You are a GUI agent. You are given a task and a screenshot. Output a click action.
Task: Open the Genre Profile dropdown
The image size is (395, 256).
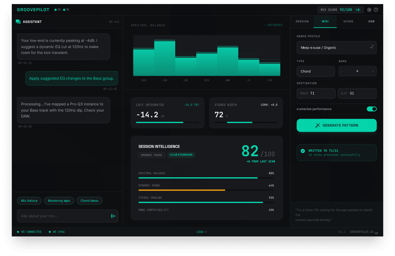[336, 48]
